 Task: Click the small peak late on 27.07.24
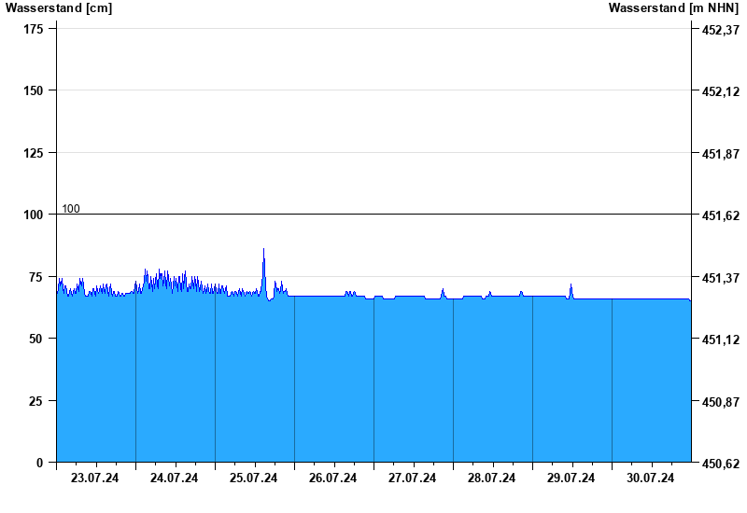tap(443, 289)
